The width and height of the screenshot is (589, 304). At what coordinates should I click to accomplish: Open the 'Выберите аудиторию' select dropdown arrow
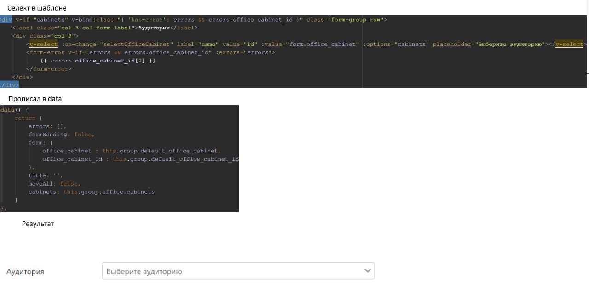[367, 271]
